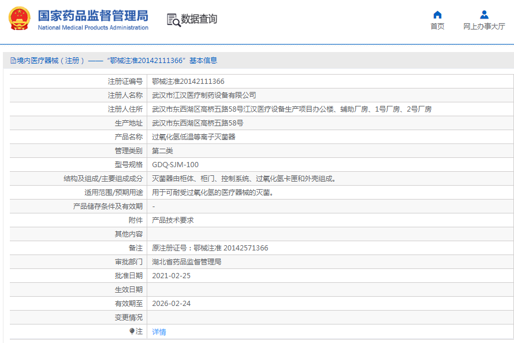Open the 详情 link
The width and height of the screenshot is (514, 343).
coord(159,332)
